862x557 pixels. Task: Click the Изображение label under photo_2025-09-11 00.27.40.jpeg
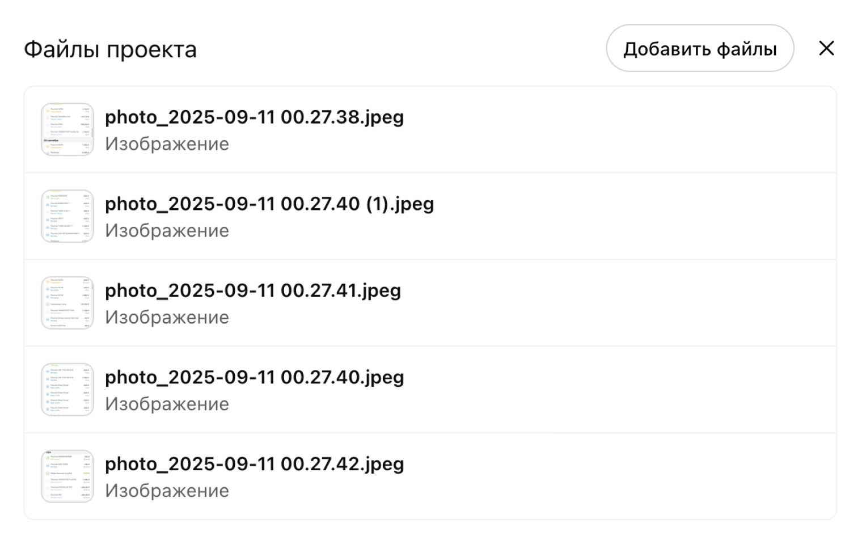pos(167,404)
